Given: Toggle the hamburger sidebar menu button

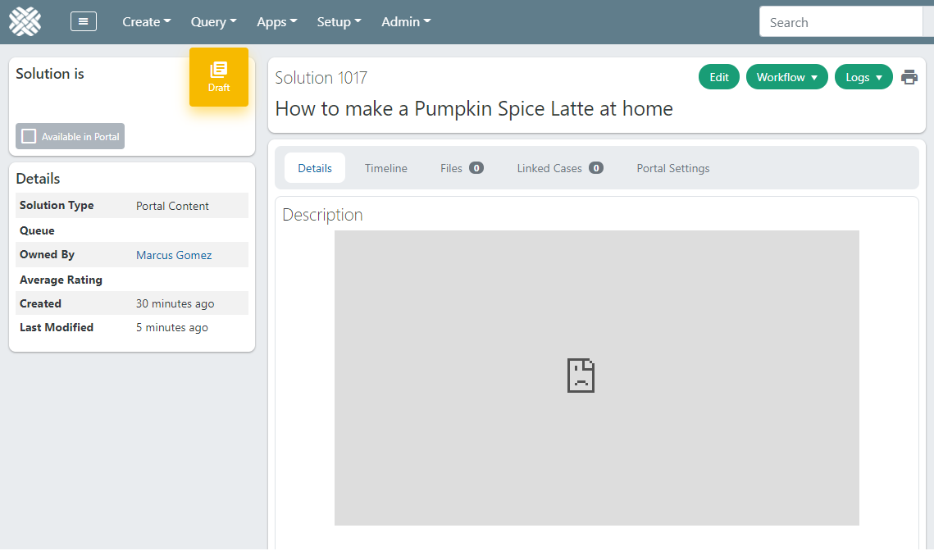Looking at the screenshot, I should (x=84, y=22).
